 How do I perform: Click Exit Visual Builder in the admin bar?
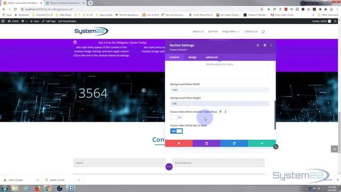point(67,21)
